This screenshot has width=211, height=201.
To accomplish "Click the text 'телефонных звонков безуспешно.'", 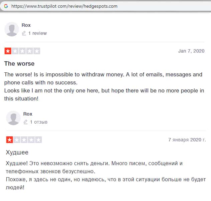I will pos(50,172).
